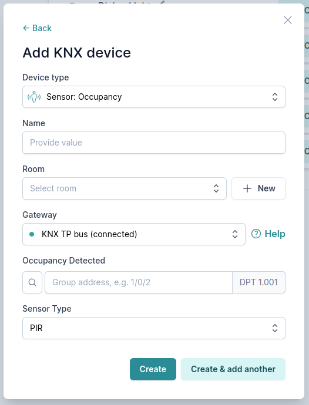Click the green connected status dot
This screenshot has width=309, height=405.
pyautogui.click(x=32, y=234)
